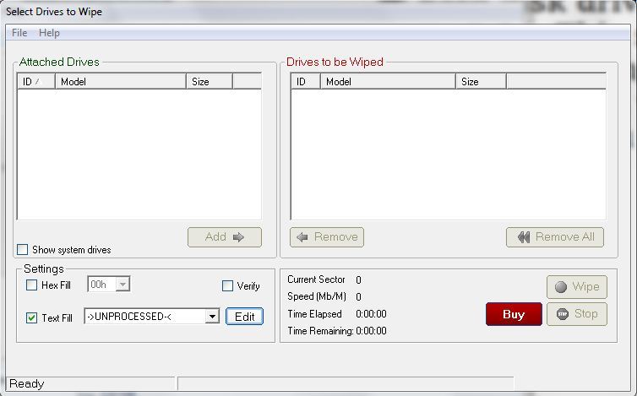Viewport: 637px width, 396px height.
Task: Click the Time Remaining label
Action: [320, 331]
